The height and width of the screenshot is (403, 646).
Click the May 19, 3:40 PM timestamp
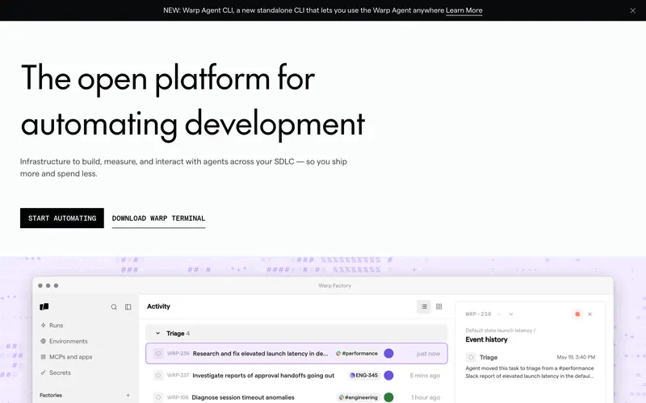click(576, 357)
